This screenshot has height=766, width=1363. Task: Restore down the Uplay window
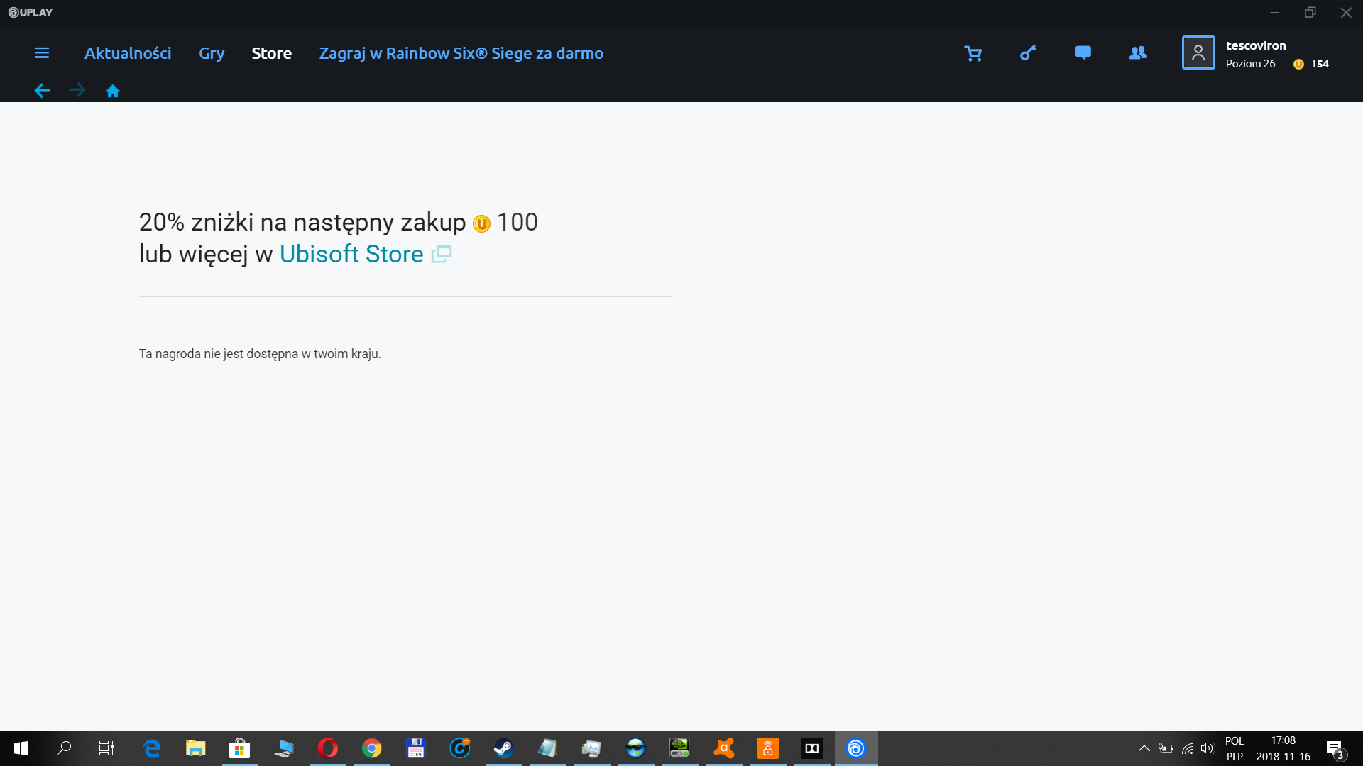pos(1310,13)
